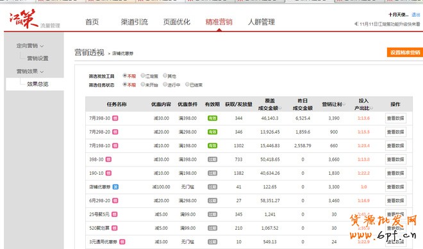
Task: Click speaker icon beside upgrade announcement
Action: point(356,24)
